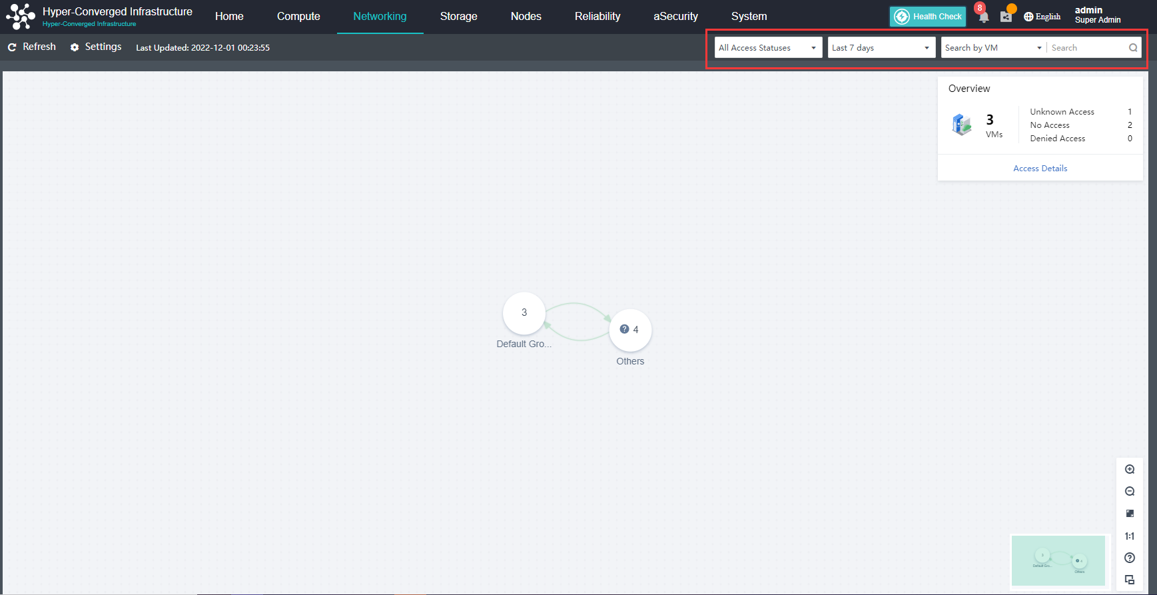
Task: Click the question mark on Others node
Action: tap(624, 329)
